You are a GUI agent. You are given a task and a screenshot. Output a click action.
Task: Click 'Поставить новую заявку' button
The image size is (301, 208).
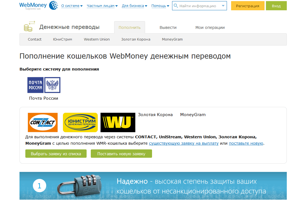point(121,154)
